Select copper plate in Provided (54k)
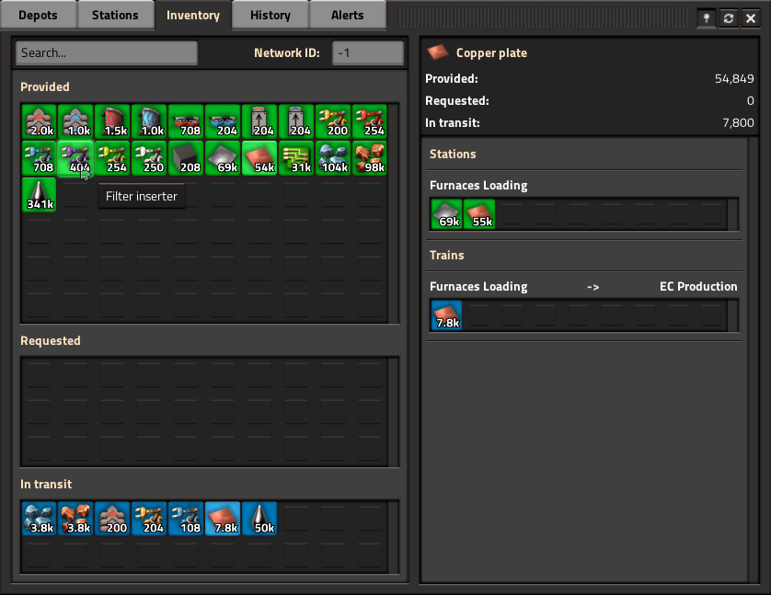771x595 pixels. (260, 158)
